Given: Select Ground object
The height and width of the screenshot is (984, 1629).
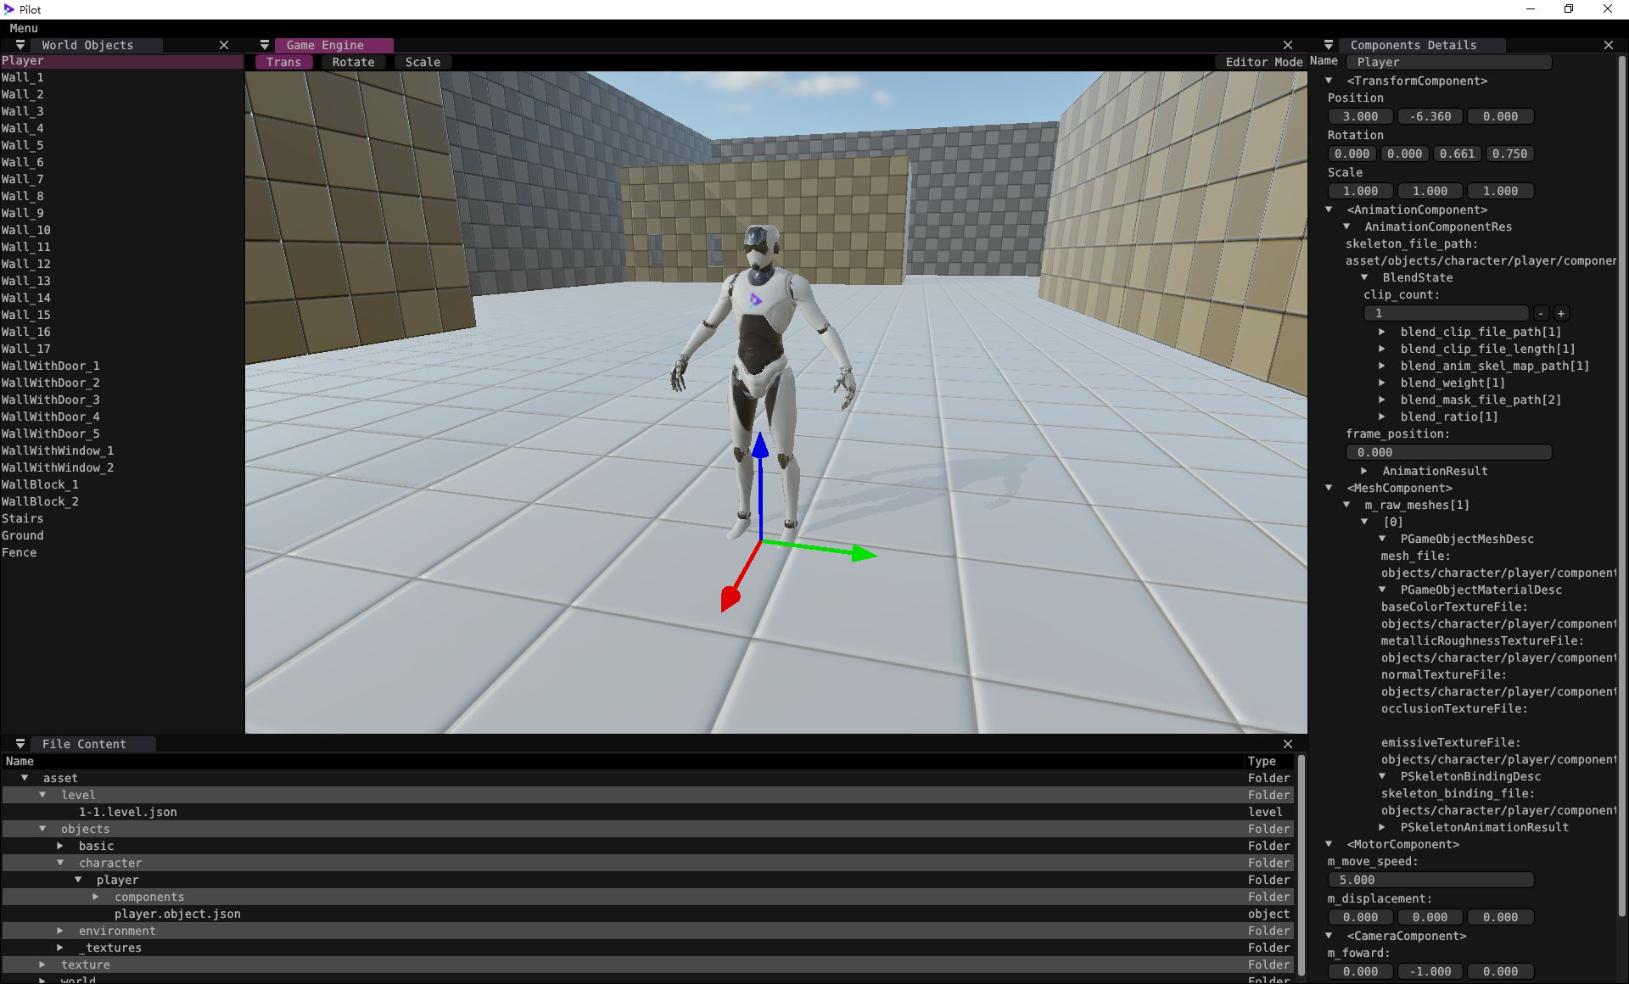Looking at the screenshot, I should tap(122, 535).
